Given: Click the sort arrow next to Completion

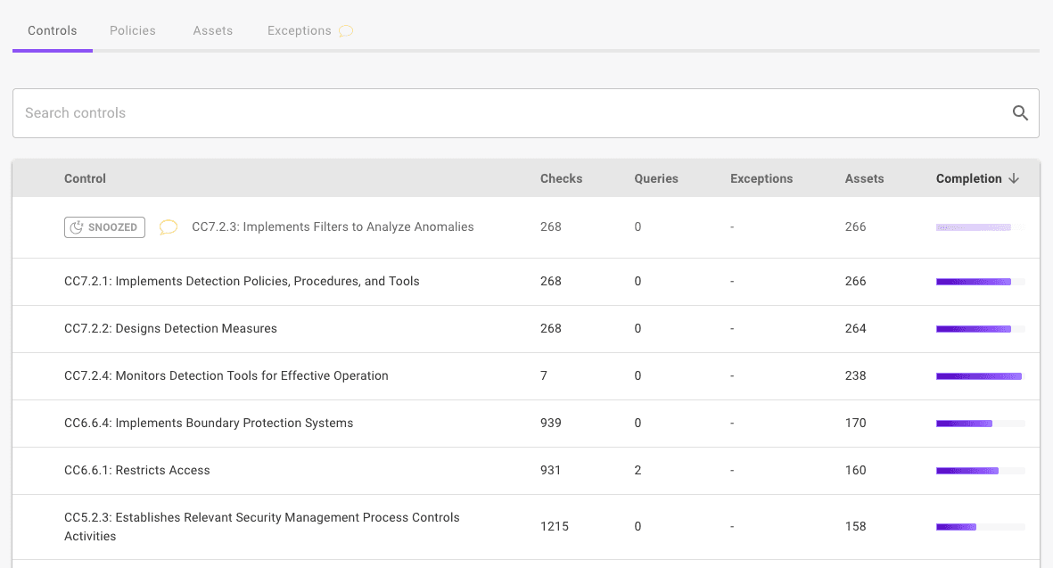Looking at the screenshot, I should 1014,178.
